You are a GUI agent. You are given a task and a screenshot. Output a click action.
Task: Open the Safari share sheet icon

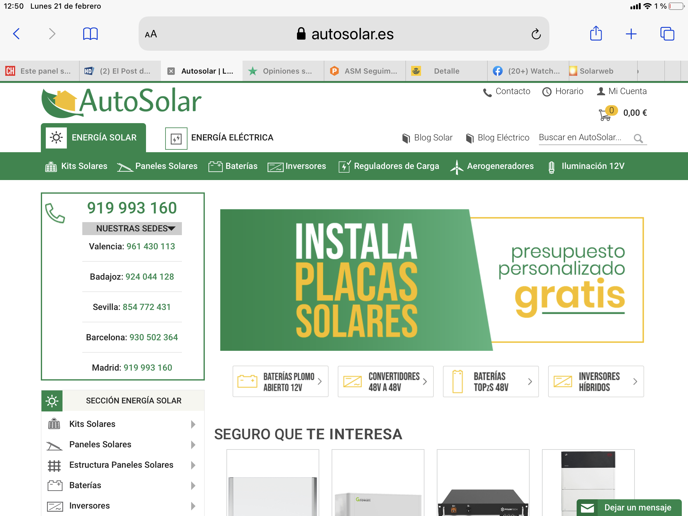point(596,33)
